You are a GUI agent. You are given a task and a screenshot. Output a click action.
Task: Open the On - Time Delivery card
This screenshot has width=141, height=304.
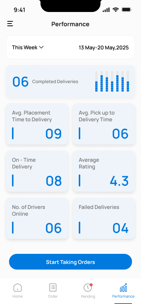tap(37, 171)
